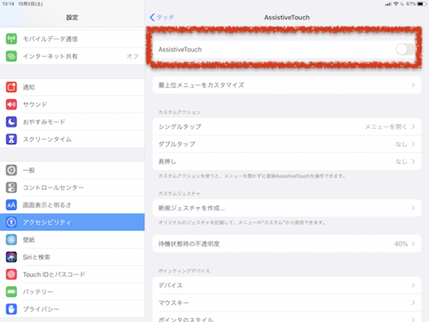Select モバイルデータ通信 in settings sidebar
429x322 pixels.
tap(72, 39)
